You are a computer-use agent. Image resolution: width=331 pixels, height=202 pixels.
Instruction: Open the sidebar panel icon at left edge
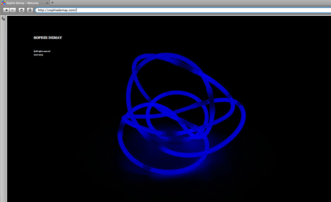pos(3,18)
